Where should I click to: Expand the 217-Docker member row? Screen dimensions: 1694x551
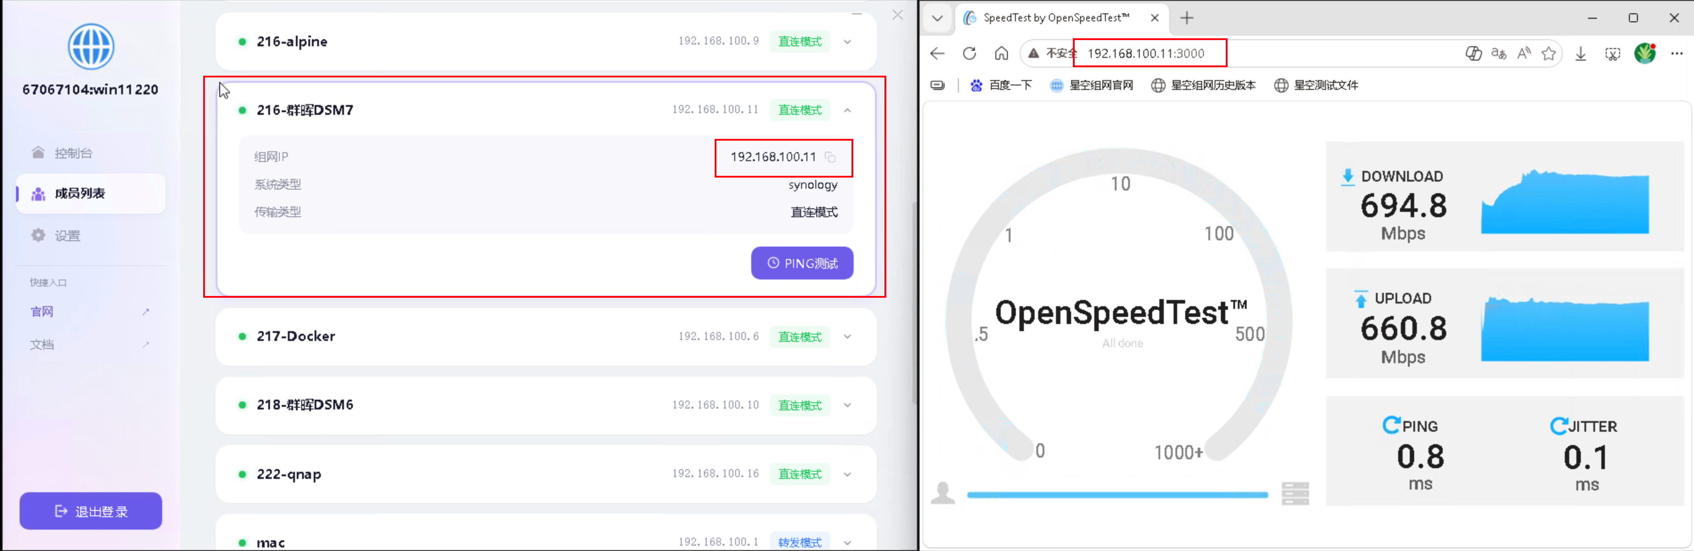847,337
